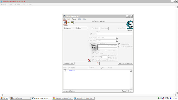Screen dimensions: 178x100
Task: Open the File menu in Cheat Engine
Action: (65, 19)
